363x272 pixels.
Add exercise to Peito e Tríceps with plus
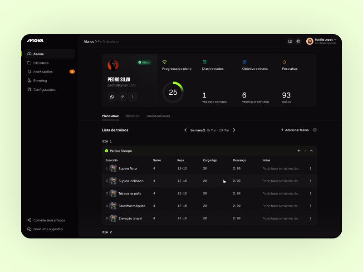[299, 151]
